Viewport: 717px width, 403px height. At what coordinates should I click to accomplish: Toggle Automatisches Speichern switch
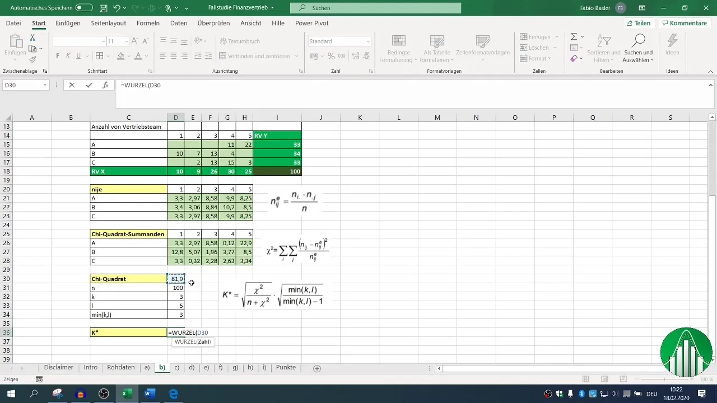[x=84, y=8]
